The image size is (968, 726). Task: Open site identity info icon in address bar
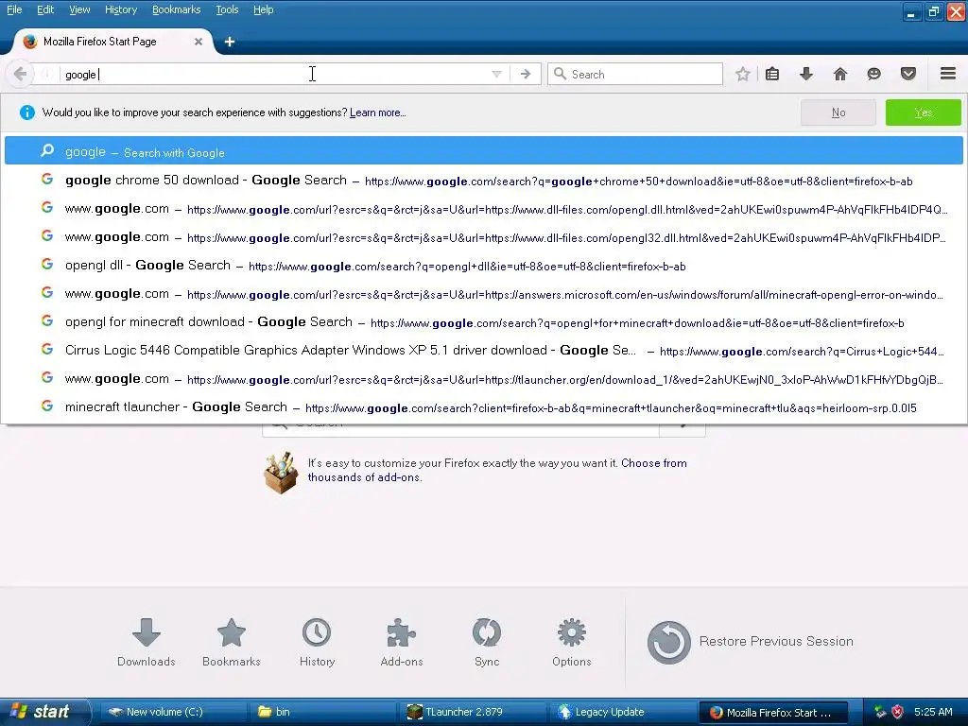pyautogui.click(x=46, y=74)
